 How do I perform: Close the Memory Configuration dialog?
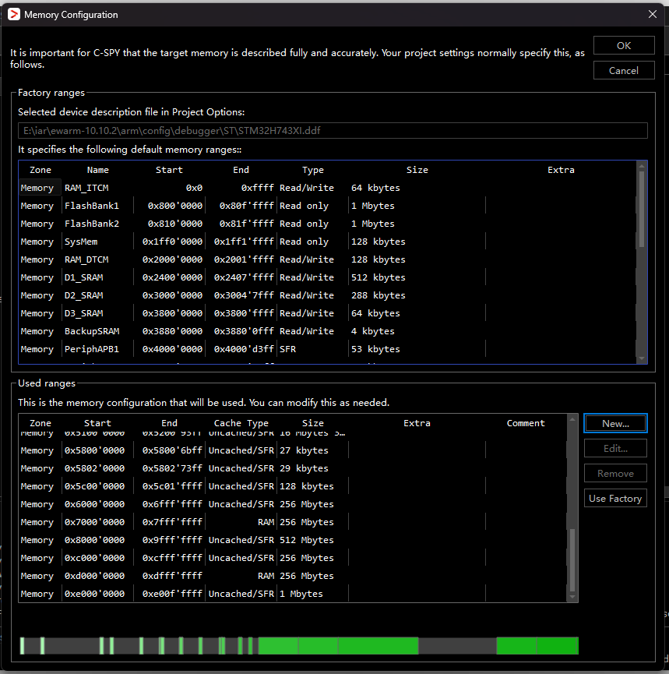pyautogui.click(x=652, y=14)
